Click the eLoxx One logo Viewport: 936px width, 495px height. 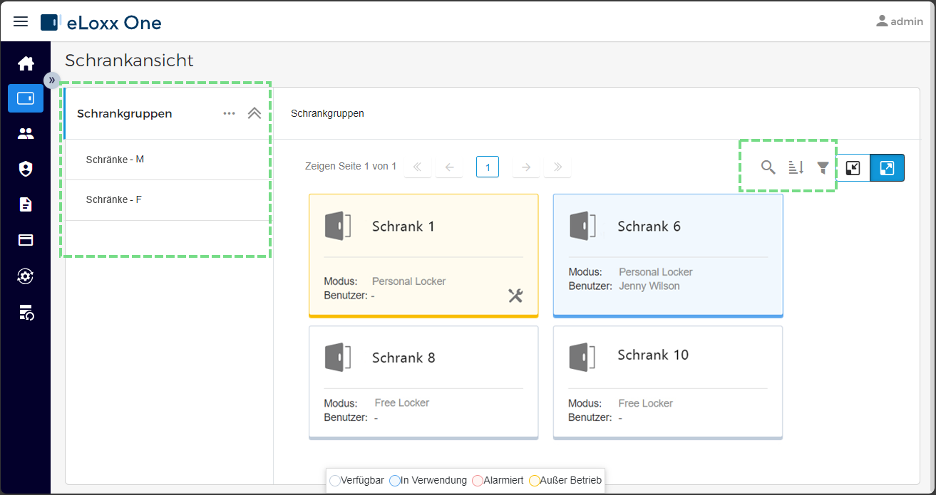[x=101, y=23]
